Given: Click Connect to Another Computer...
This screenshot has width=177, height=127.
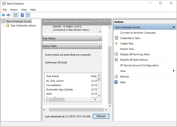Looking at the screenshot, I should click(x=139, y=33).
